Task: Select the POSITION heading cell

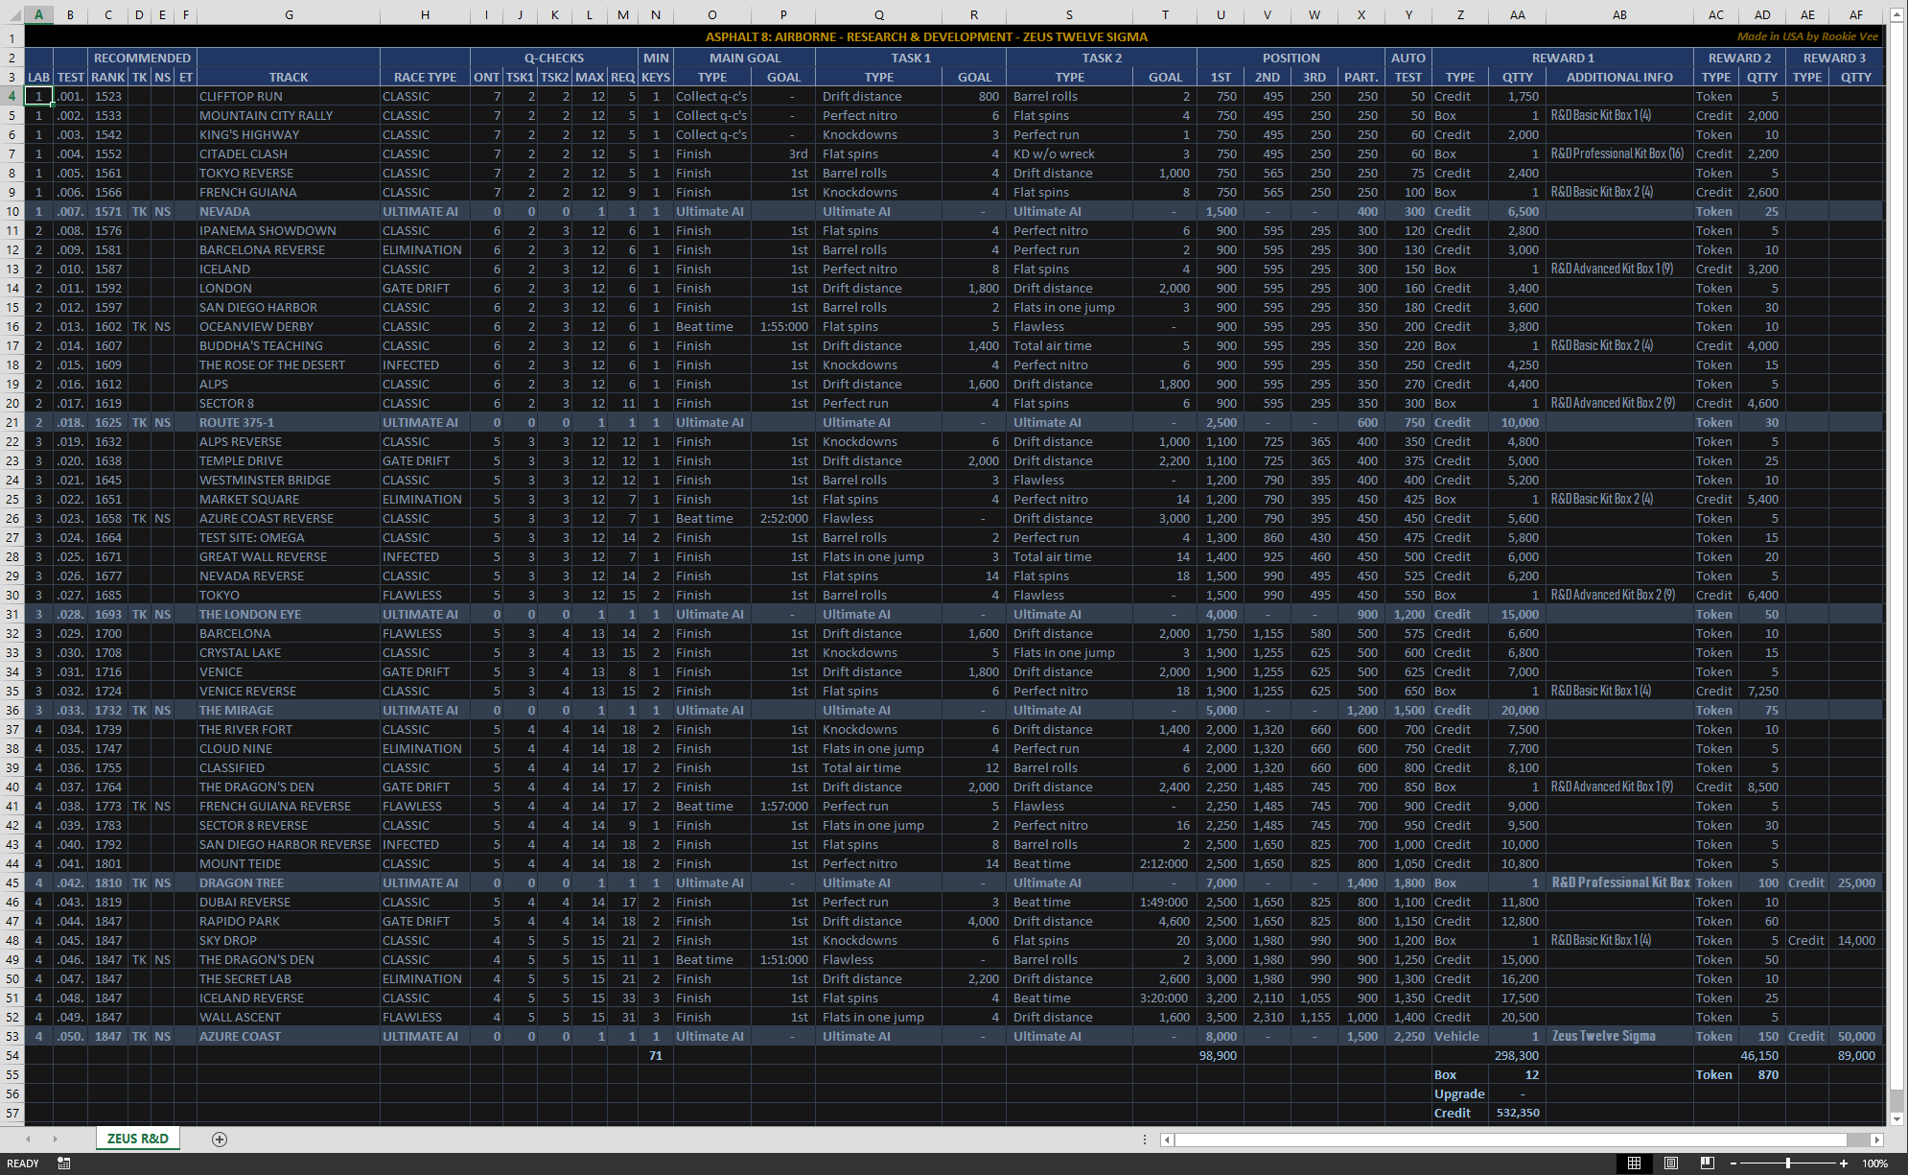Action: 1291,58
